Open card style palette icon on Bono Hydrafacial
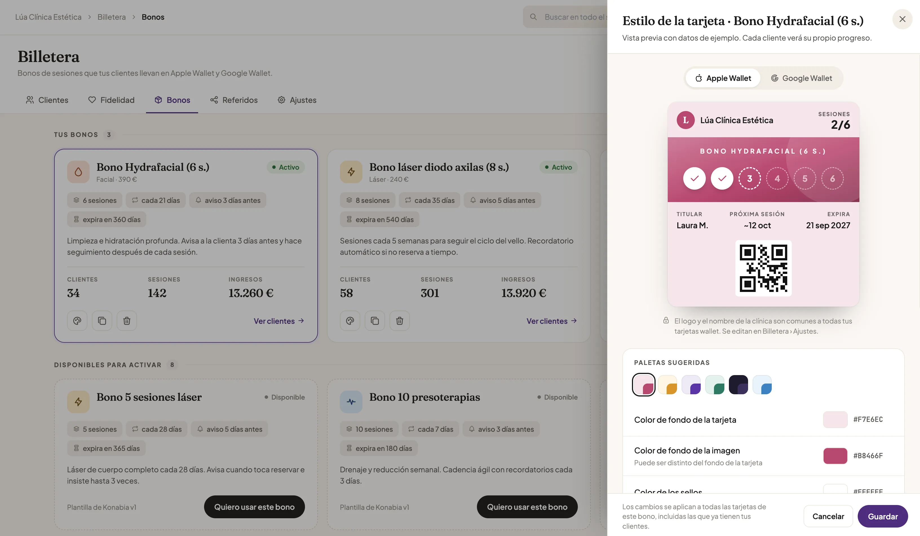The image size is (920, 536). 77,321
